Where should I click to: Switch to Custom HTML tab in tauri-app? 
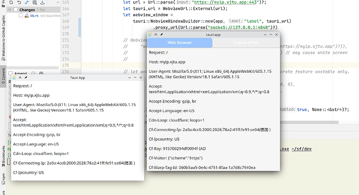pyautogui.click(x=246, y=43)
